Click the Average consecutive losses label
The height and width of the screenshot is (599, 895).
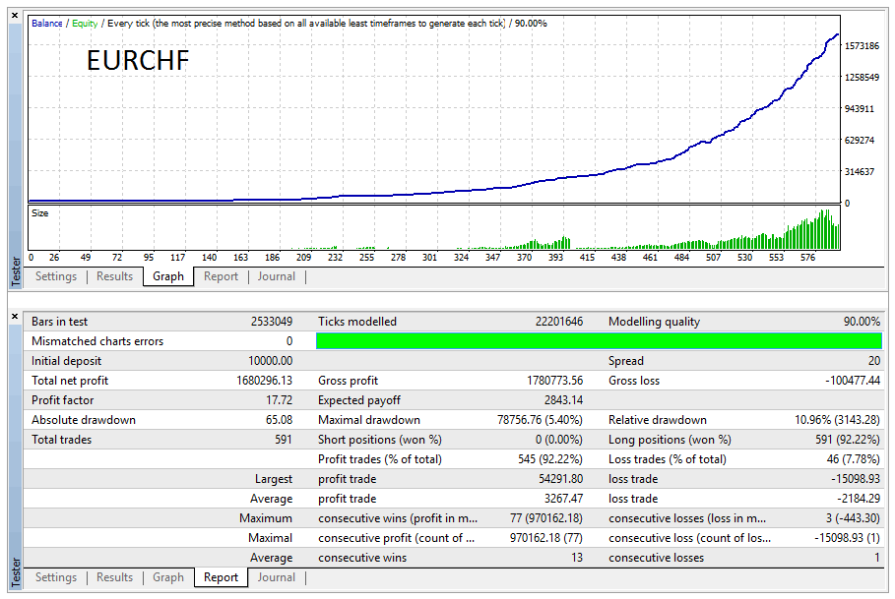656,558
